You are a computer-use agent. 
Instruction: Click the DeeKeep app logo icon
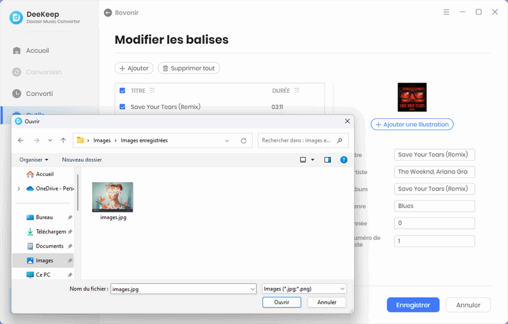pos(16,18)
